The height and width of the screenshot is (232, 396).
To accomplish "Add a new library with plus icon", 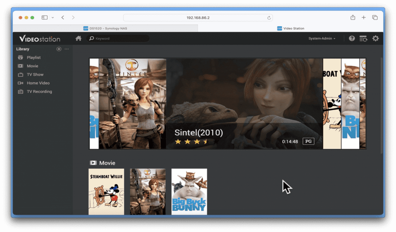I will tap(59, 49).
